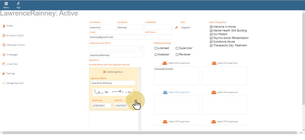
Task: Uncheck the Intensive In-Home program checkbox
Action: coord(211,27)
